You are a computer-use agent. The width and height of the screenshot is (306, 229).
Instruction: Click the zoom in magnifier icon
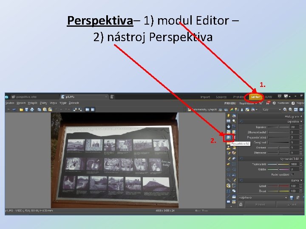(x=285, y=110)
